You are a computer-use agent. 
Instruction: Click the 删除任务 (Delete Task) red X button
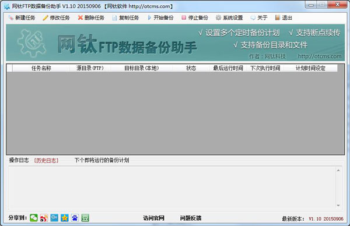pos(91,17)
